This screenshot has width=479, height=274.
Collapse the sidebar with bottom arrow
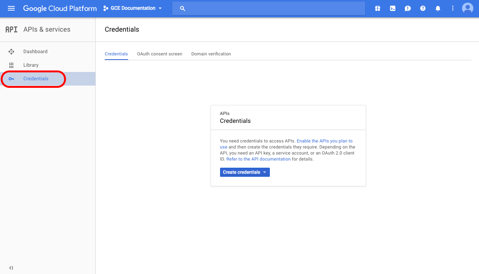pos(11,268)
